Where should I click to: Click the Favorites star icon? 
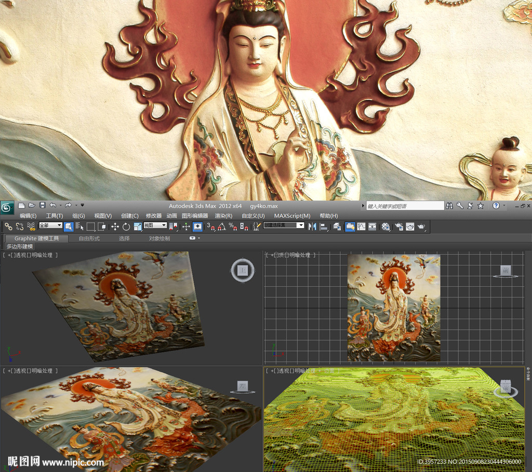pyautogui.click(x=481, y=205)
